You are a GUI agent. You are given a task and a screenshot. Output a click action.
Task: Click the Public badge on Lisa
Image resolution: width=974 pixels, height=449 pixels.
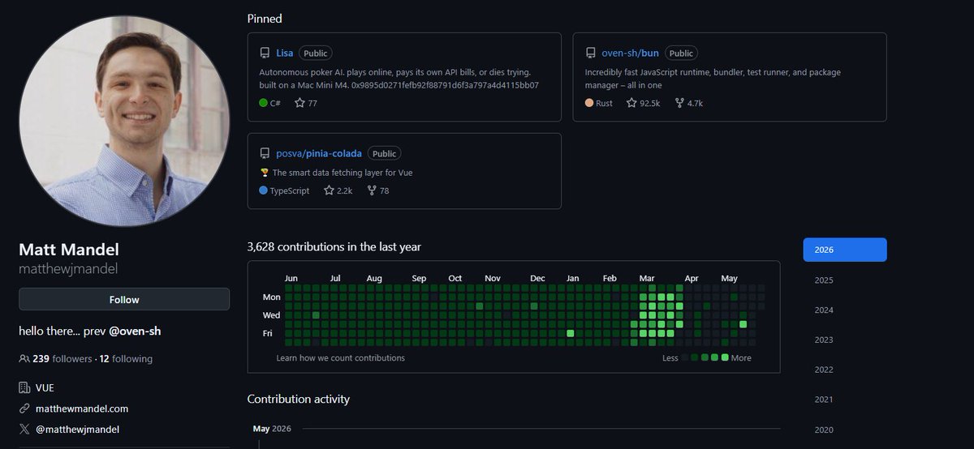coord(316,53)
